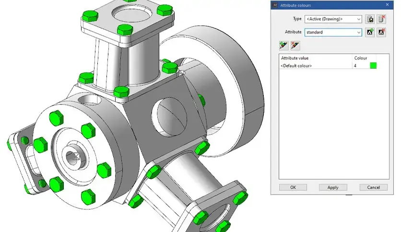Click the delete colour pencil icon with red cross
Screen dimensions: 401x232
coord(295,46)
